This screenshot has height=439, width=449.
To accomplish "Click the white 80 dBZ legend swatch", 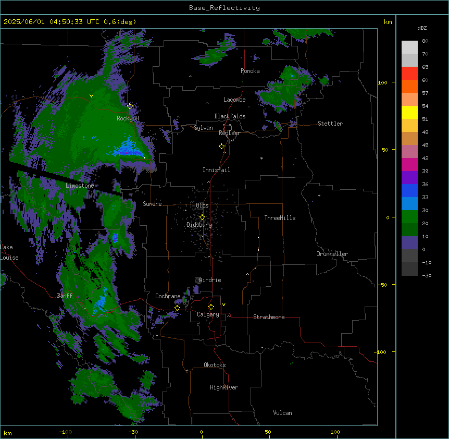I will point(409,47).
